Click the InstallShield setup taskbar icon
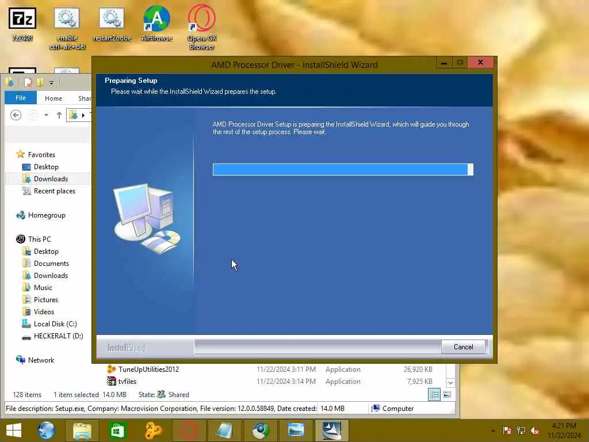Viewport: 589px width, 442px height. pos(332,430)
